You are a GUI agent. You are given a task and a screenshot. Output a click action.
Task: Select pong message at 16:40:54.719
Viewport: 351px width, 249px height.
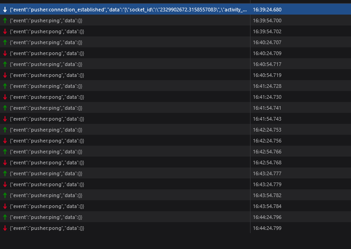click(175, 75)
